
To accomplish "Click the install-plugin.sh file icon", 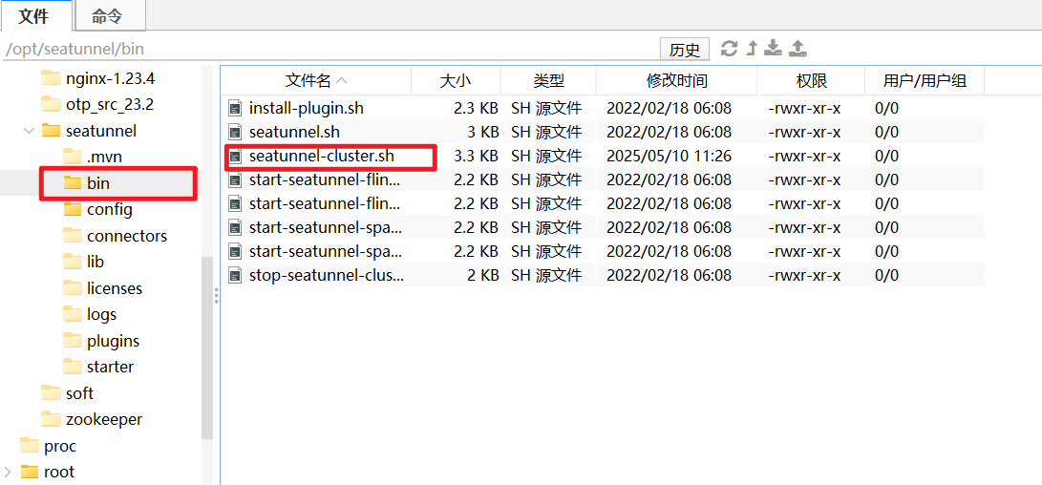I will (x=235, y=108).
